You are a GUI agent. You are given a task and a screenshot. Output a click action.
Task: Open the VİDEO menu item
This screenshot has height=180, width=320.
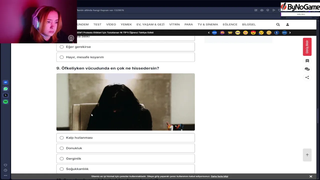pos(111,24)
